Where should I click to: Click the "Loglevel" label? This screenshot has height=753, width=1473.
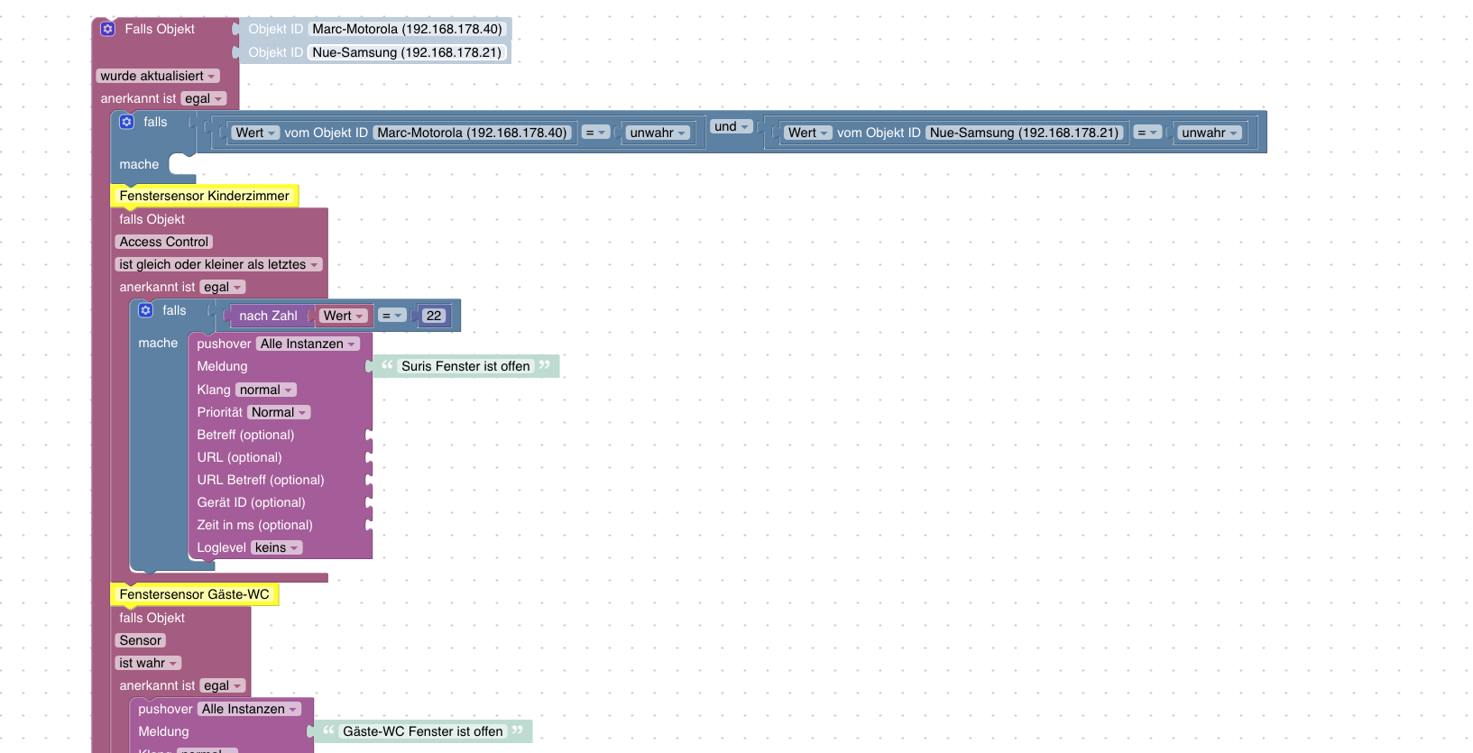tap(221, 547)
